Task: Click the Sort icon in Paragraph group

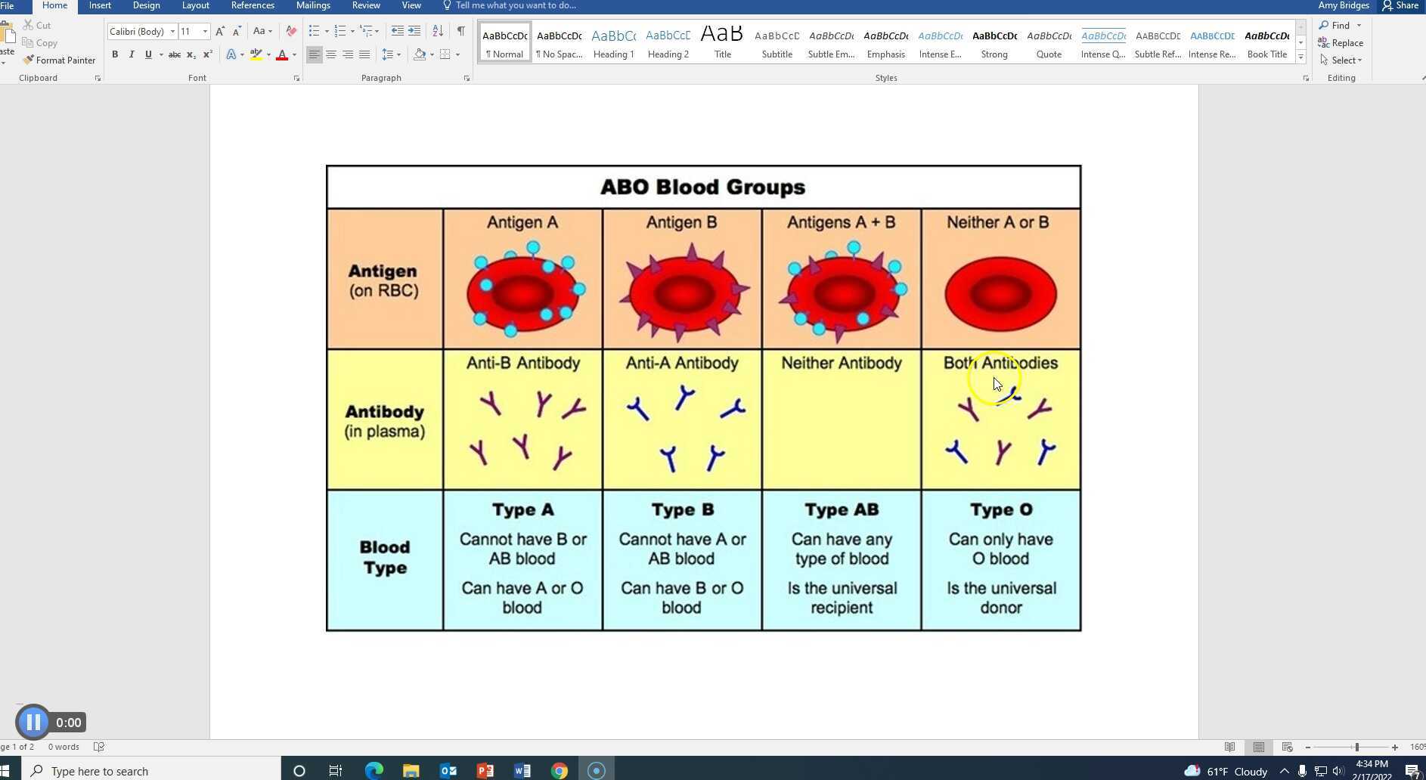Action: point(438,31)
